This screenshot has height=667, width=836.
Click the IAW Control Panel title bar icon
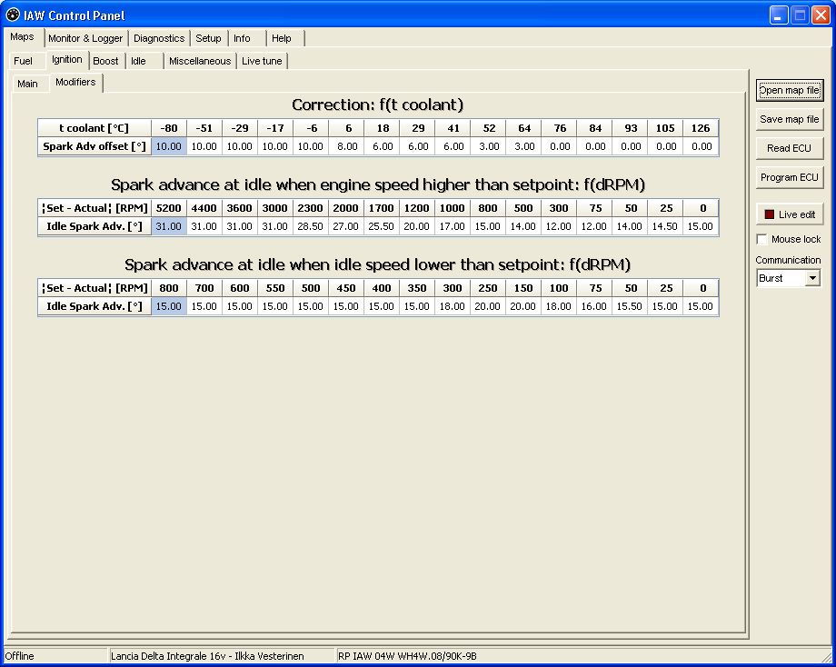click(13, 15)
